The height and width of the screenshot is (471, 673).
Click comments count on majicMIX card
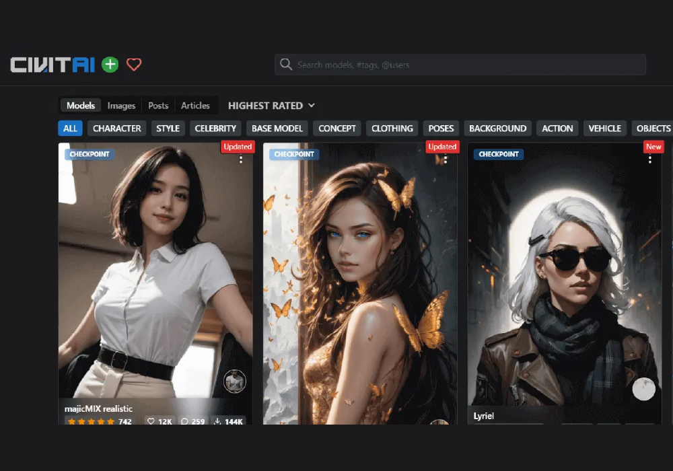(192, 421)
